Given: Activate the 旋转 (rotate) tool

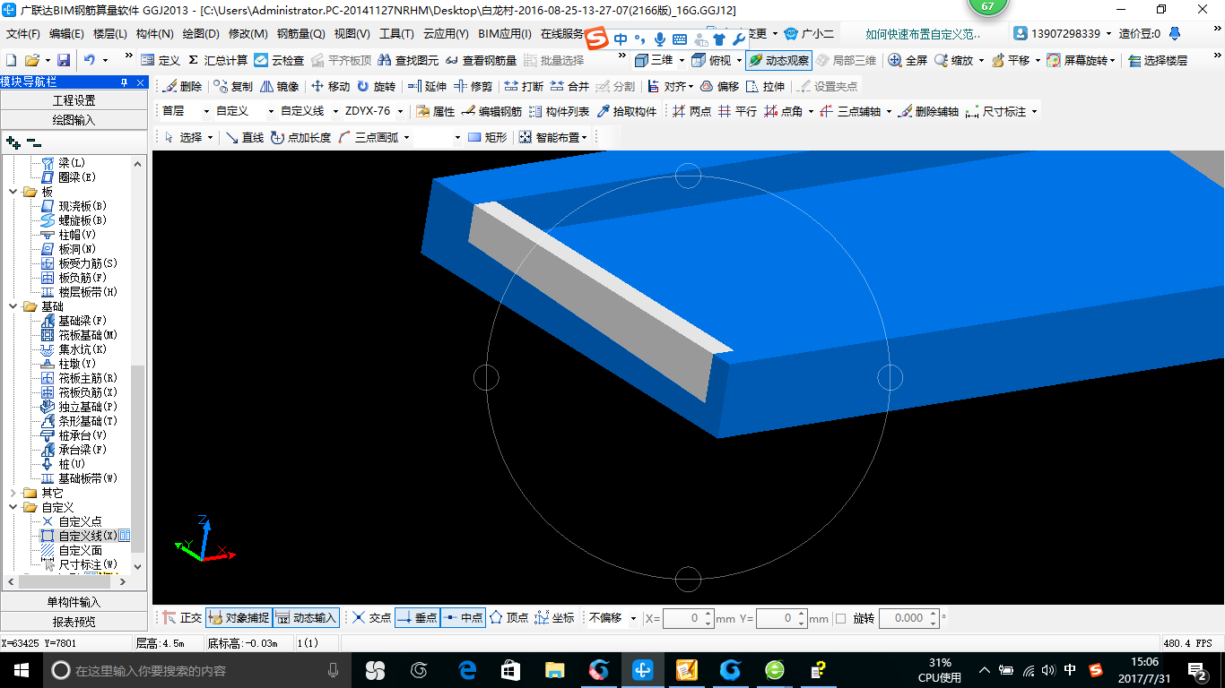Looking at the screenshot, I should click(x=376, y=87).
